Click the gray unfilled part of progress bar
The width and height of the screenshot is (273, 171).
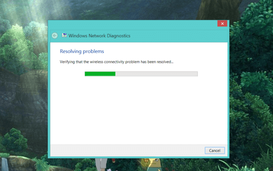point(157,74)
